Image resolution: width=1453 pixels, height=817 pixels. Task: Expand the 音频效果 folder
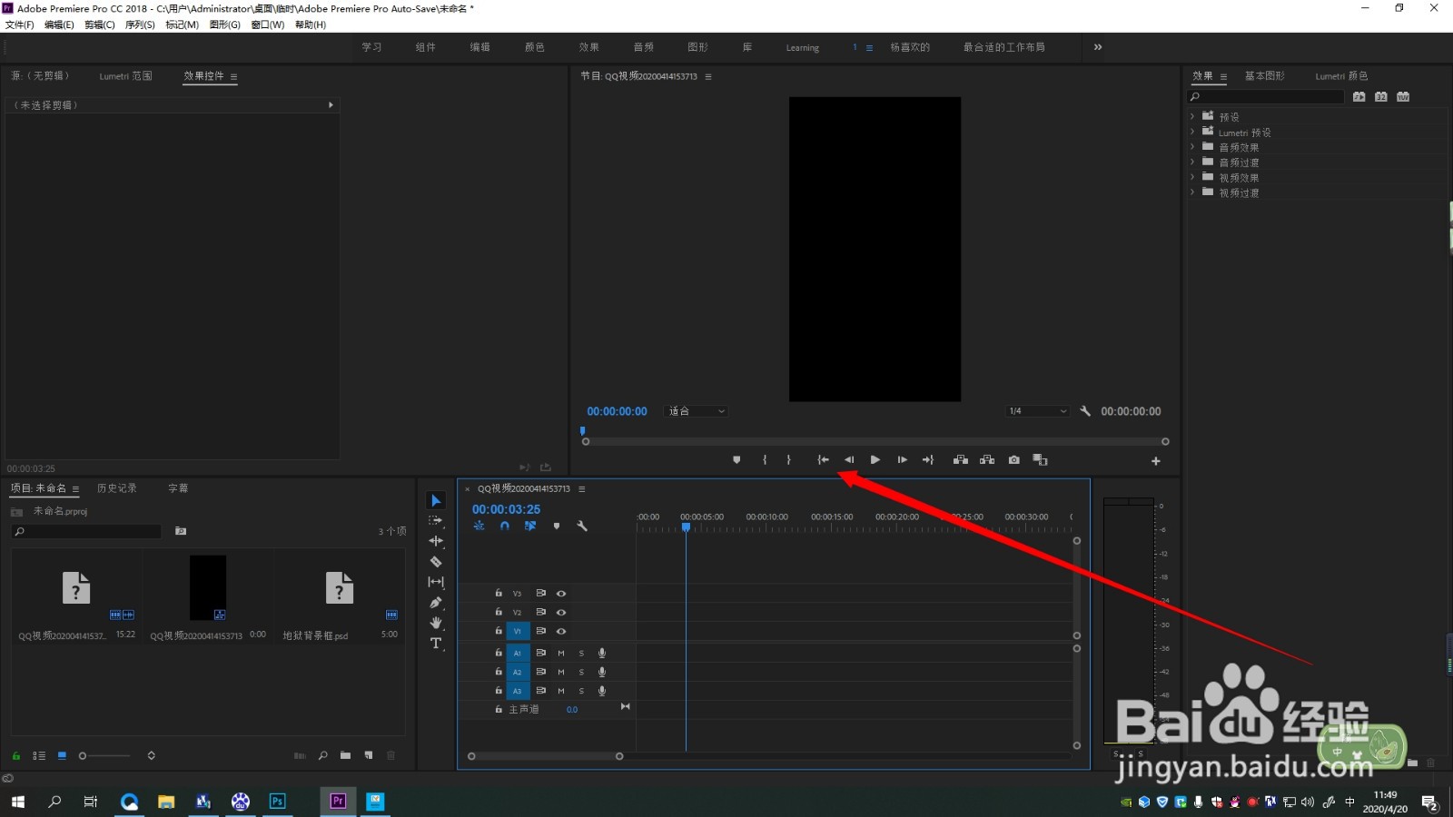pyautogui.click(x=1192, y=146)
